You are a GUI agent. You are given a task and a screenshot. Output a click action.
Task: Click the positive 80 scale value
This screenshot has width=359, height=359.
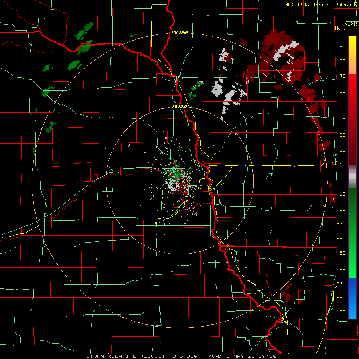pos(343,61)
